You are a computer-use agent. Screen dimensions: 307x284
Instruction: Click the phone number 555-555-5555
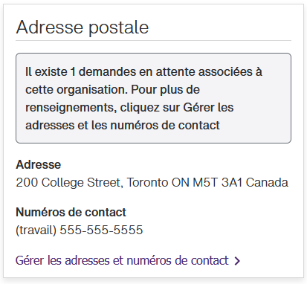(101, 230)
